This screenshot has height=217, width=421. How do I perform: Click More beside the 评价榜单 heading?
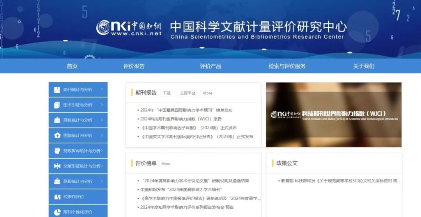(x=166, y=164)
